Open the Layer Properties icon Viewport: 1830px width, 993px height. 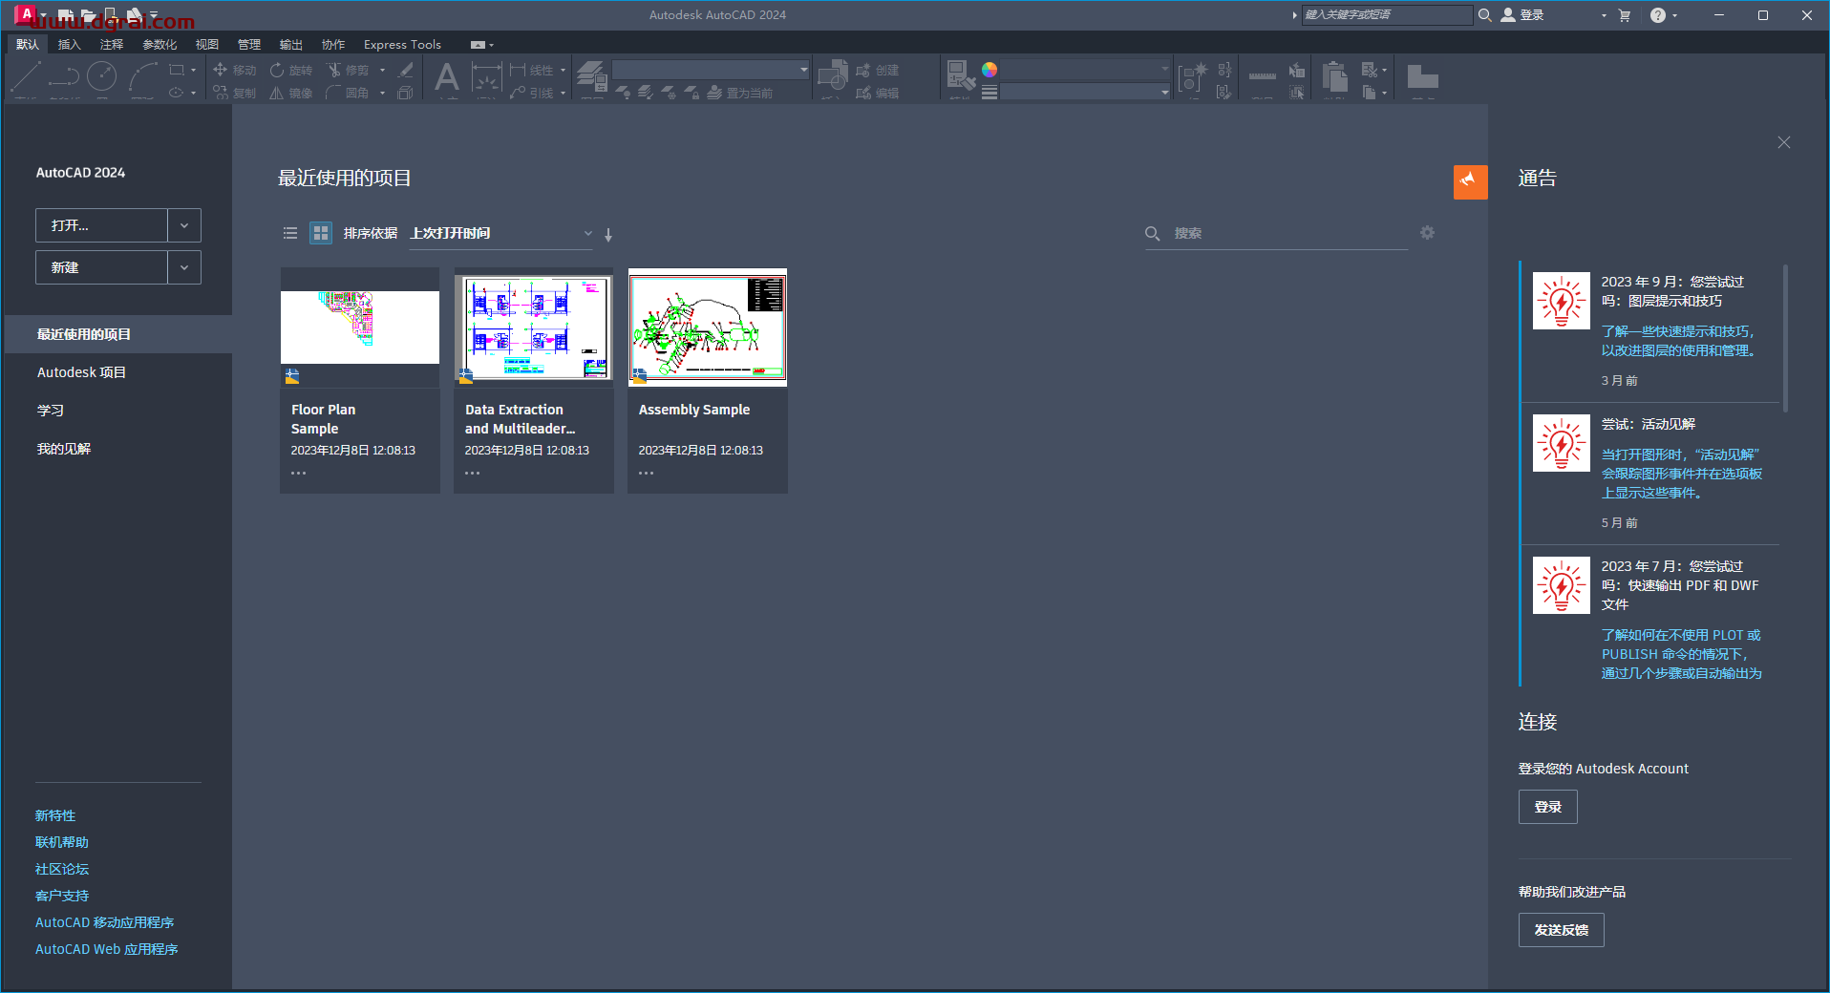592,76
